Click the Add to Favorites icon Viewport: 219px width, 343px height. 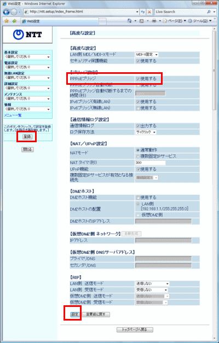[x=14, y=21]
